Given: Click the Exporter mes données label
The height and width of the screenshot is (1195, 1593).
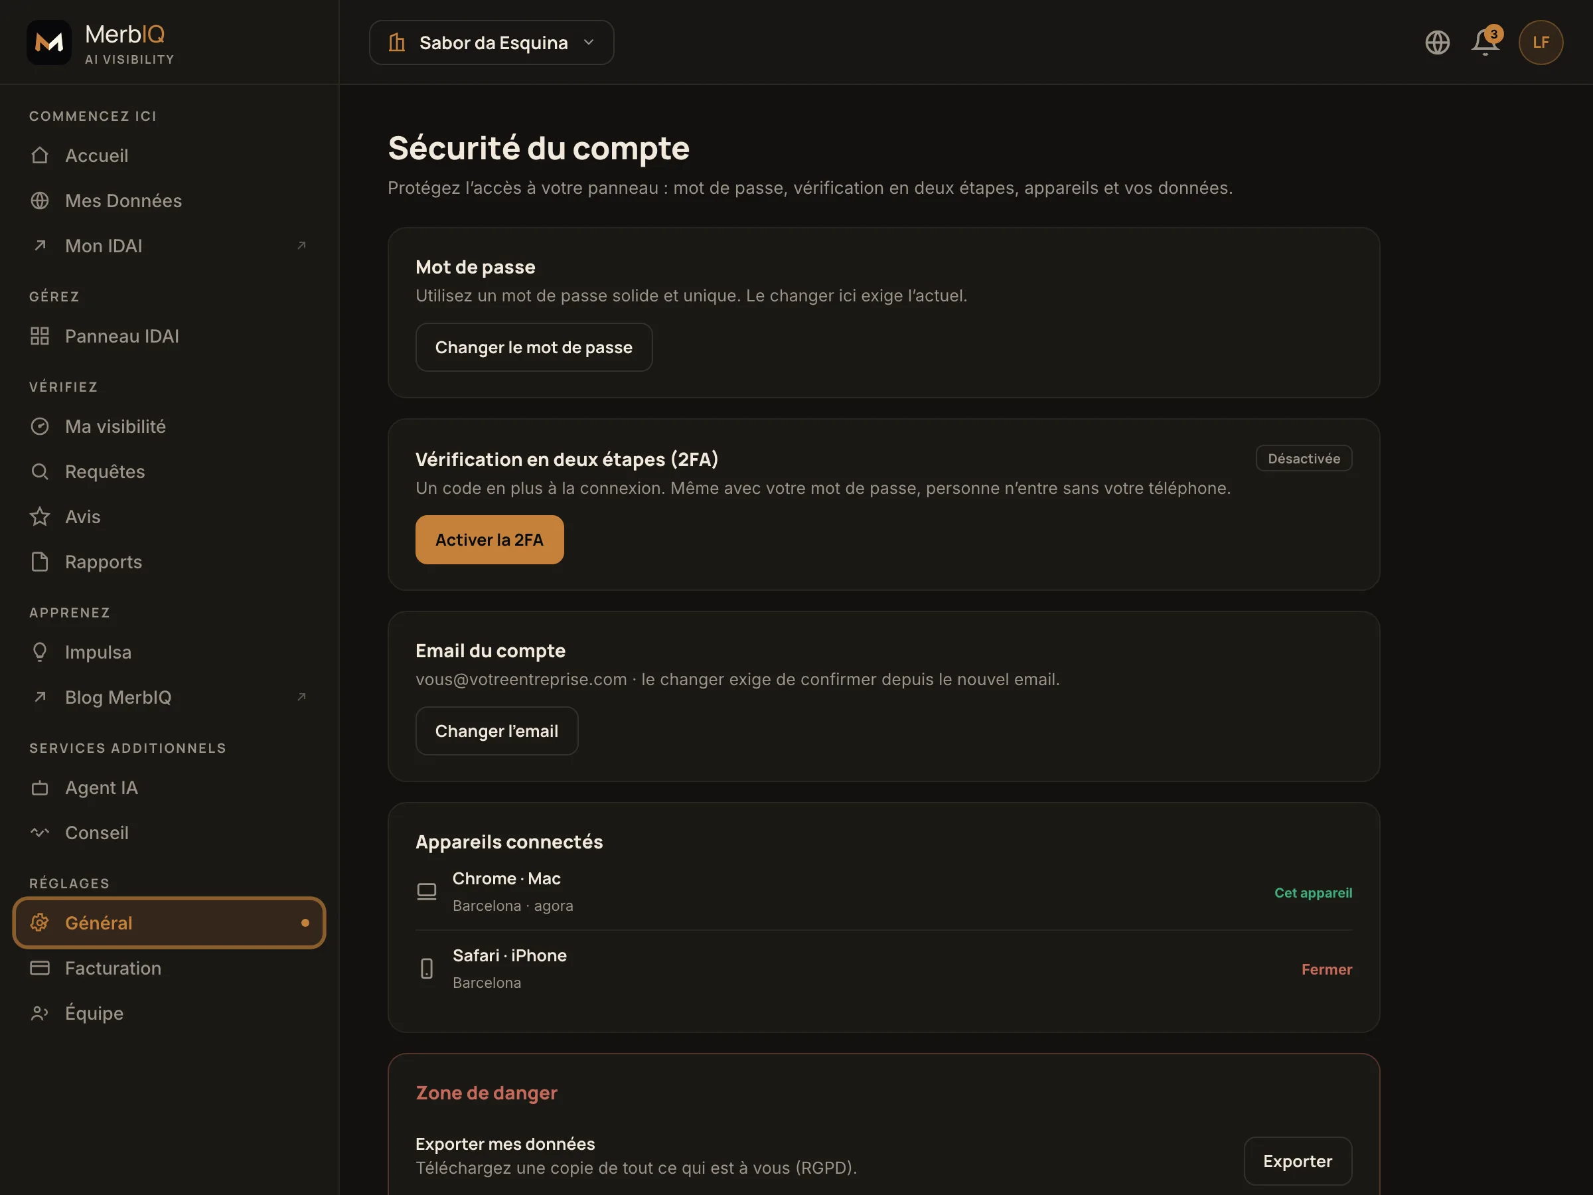Looking at the screenshot, I should coord(505,1144).
